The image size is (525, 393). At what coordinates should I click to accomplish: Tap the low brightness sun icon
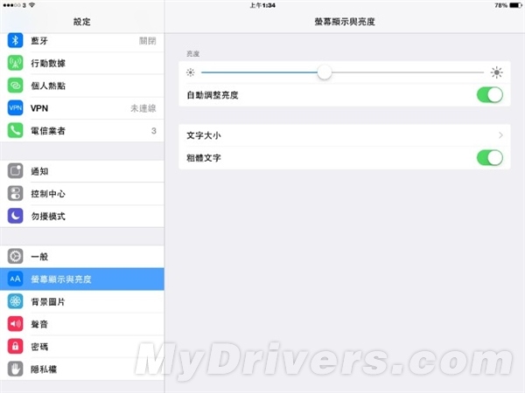(x=191, y=72)
